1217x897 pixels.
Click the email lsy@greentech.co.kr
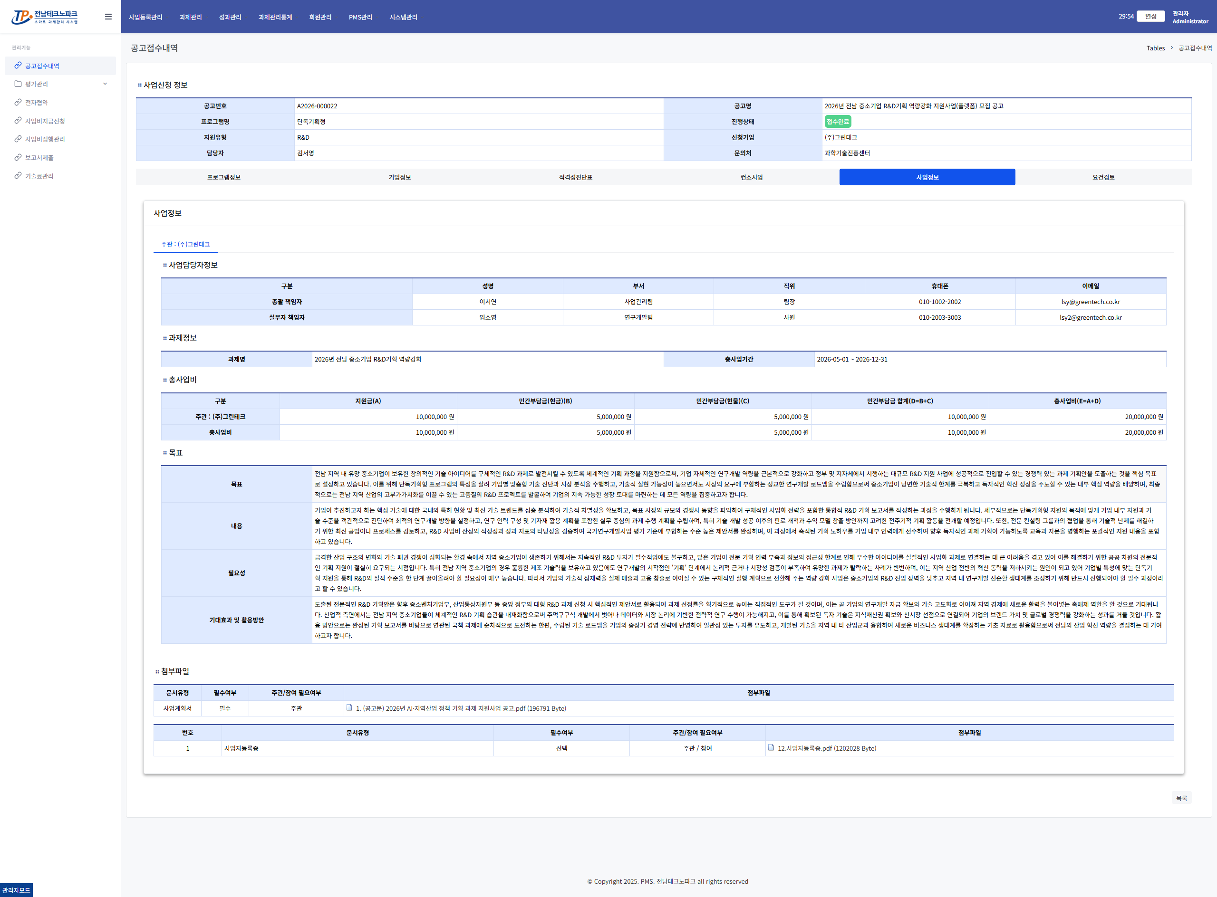tap(1091, 302)
